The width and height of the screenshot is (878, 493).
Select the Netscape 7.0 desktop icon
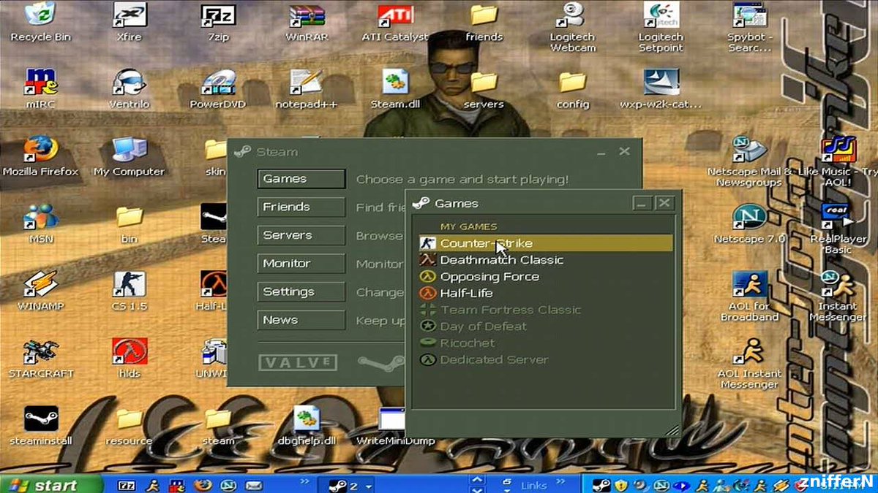tap(749, 223)
